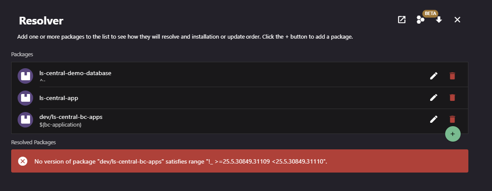
Task: Select the ls-central-app package name
Action: 59,98
